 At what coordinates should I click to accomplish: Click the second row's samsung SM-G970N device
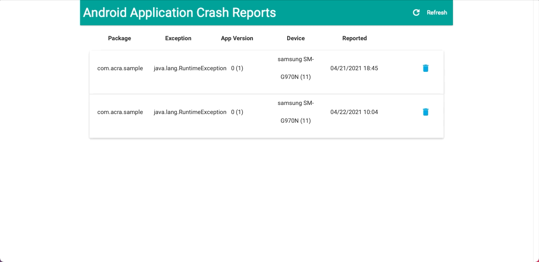click(x=296, y=112)
